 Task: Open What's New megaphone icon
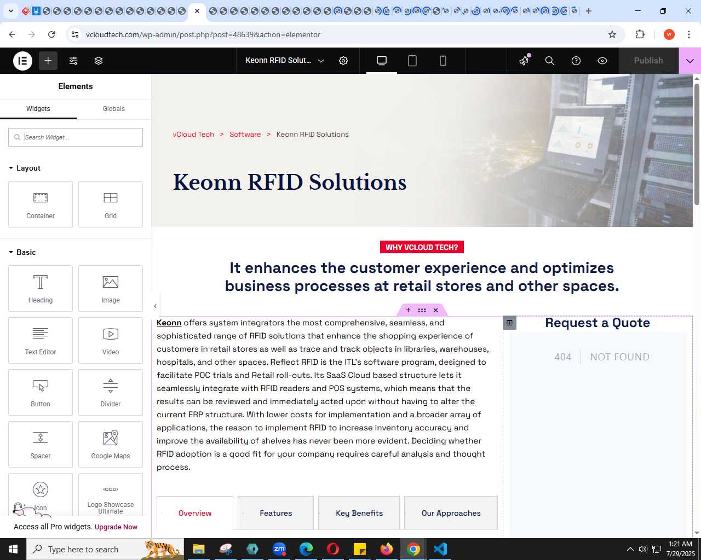pyautogui.click(x=524, y=61)
